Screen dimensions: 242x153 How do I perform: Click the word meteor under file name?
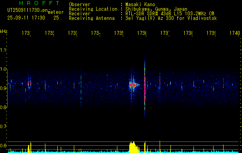56,12
